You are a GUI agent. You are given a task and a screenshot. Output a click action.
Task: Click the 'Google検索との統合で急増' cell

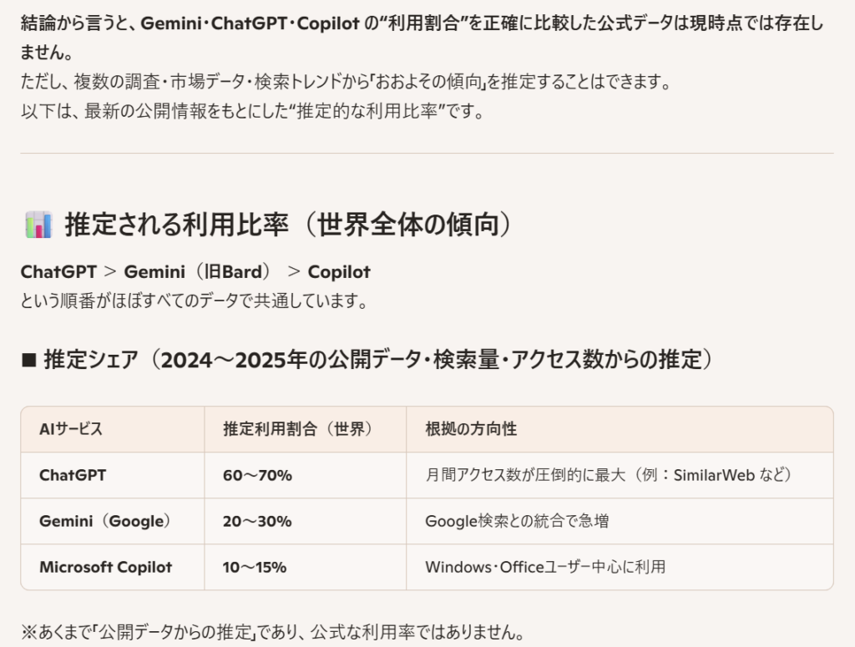click(x=517, y=521)
